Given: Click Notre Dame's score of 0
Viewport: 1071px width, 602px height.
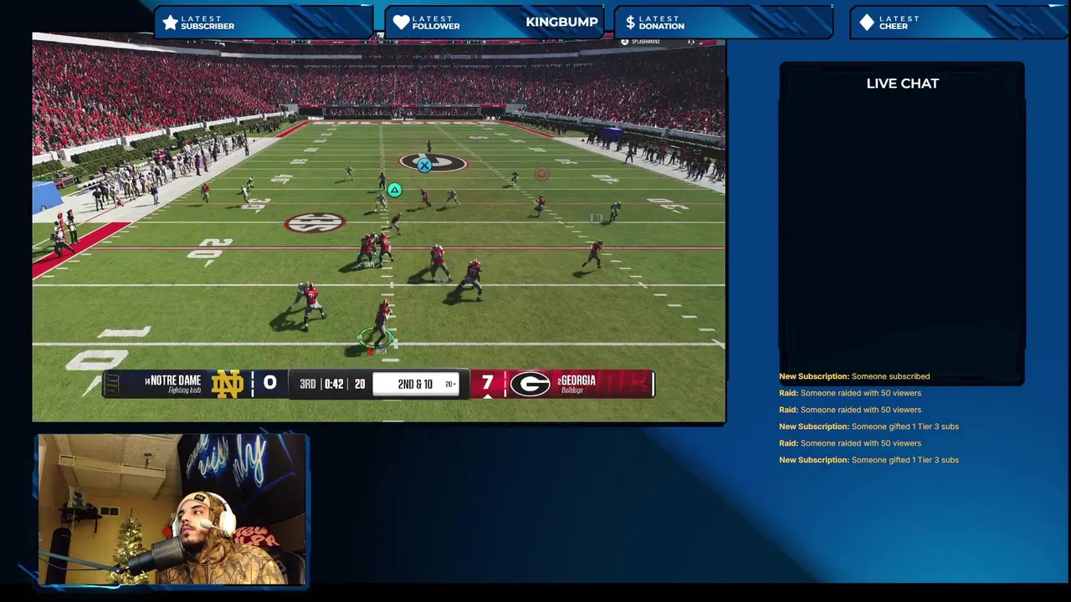Looking at the screenshot, I should [x=269, y=383].
